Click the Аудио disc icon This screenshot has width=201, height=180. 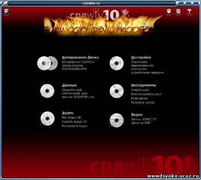pos(47,119)
